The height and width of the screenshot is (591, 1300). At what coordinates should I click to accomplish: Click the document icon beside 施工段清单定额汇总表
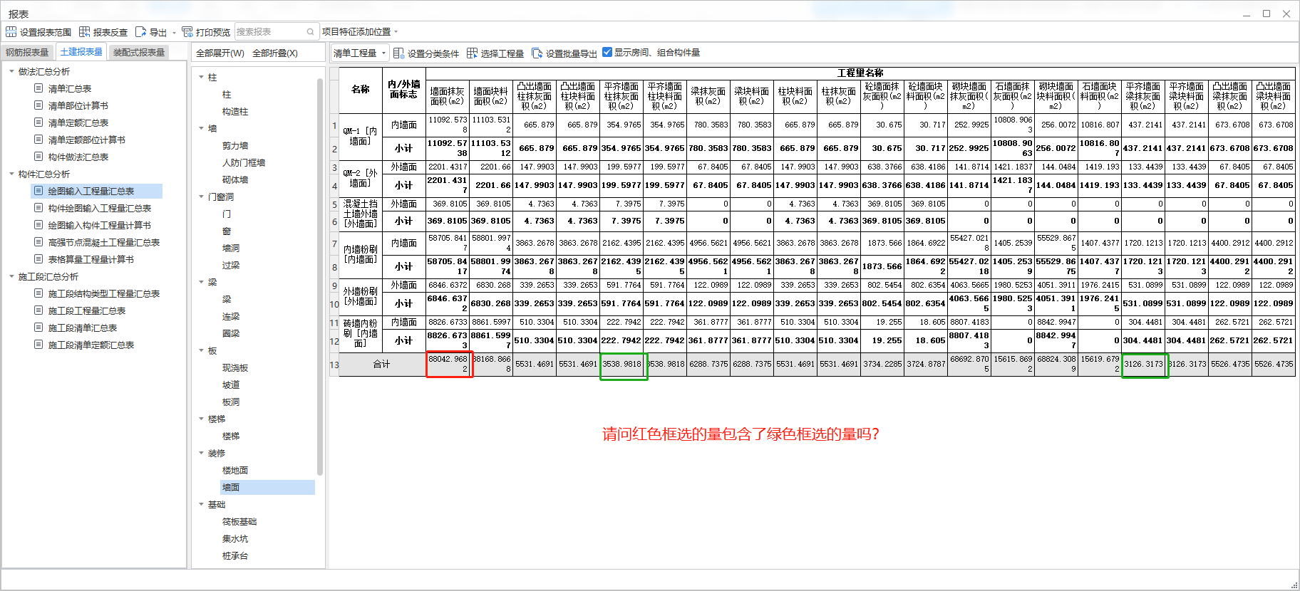point(38,345)
